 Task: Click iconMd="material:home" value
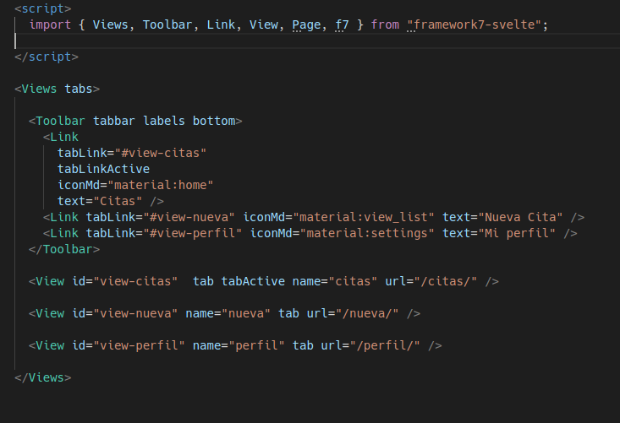(x=161, y=185)
